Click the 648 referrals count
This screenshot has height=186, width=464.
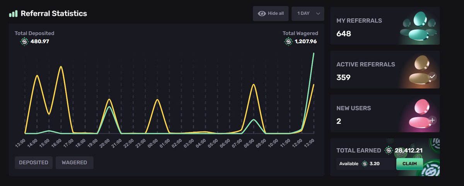344,34
